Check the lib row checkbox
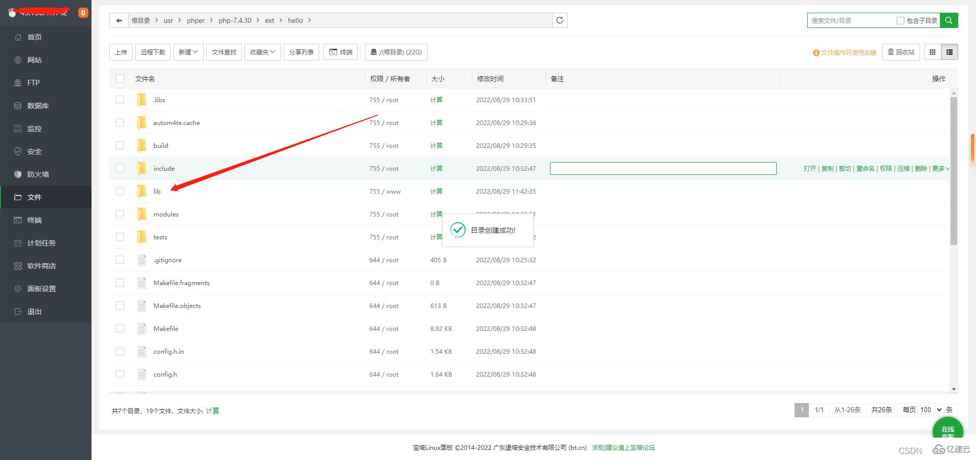 click(120, 191)
